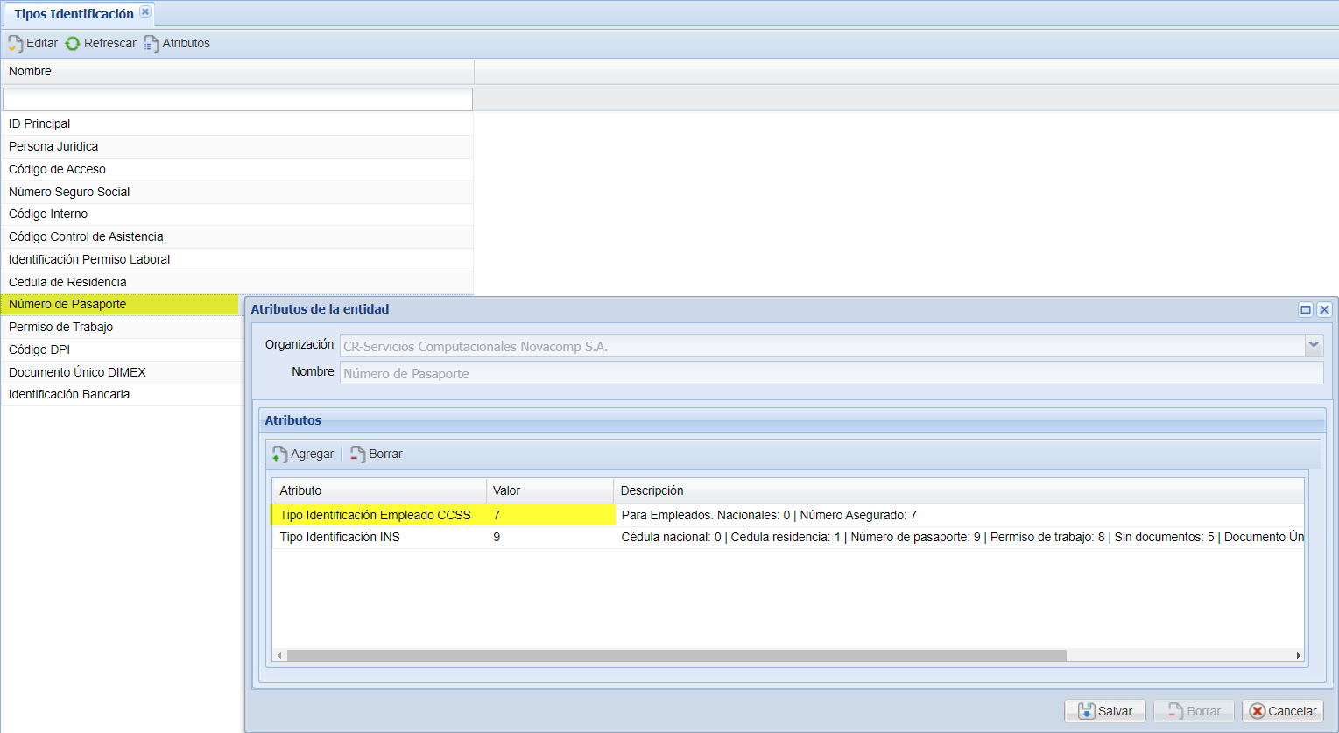Sort by the Descripción column header
This screenshot has width=1339, height=733.
959,490
